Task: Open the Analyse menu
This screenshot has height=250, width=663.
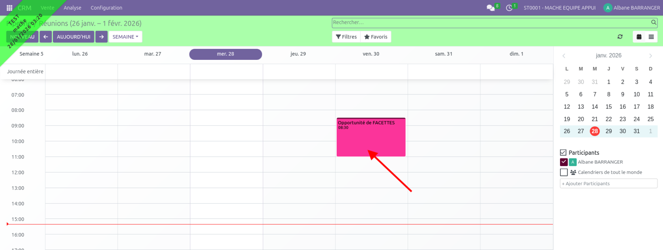Action: (72, 8)
